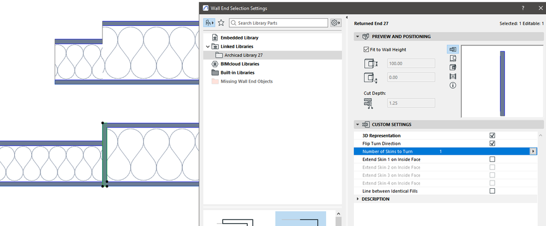Show the library part info icon
The height and width of the screenshot is (226, 546).
coord(452,85)
